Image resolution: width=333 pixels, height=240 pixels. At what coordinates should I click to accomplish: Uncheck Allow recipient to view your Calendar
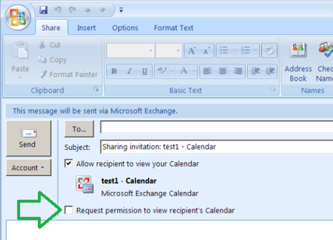click(69, 163)
